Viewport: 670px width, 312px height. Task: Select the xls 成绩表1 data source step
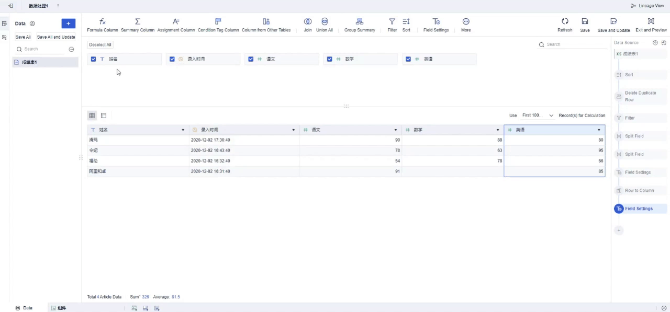tap(640, 54)
